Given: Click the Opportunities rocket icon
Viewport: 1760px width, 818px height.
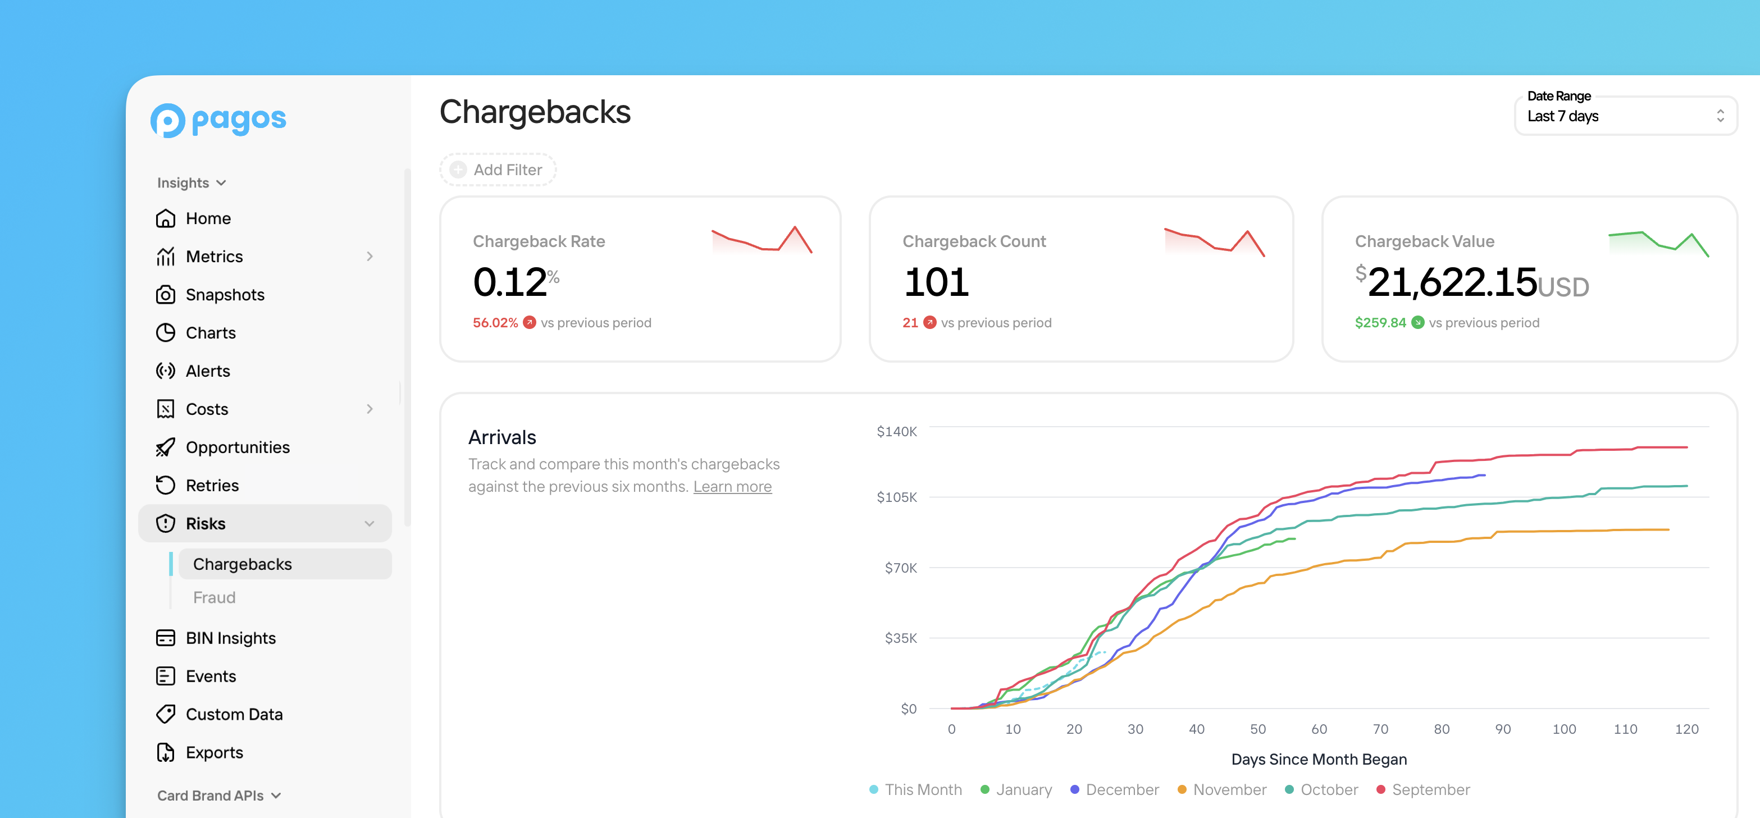Looking at the screenshot, I should (165, 448).
